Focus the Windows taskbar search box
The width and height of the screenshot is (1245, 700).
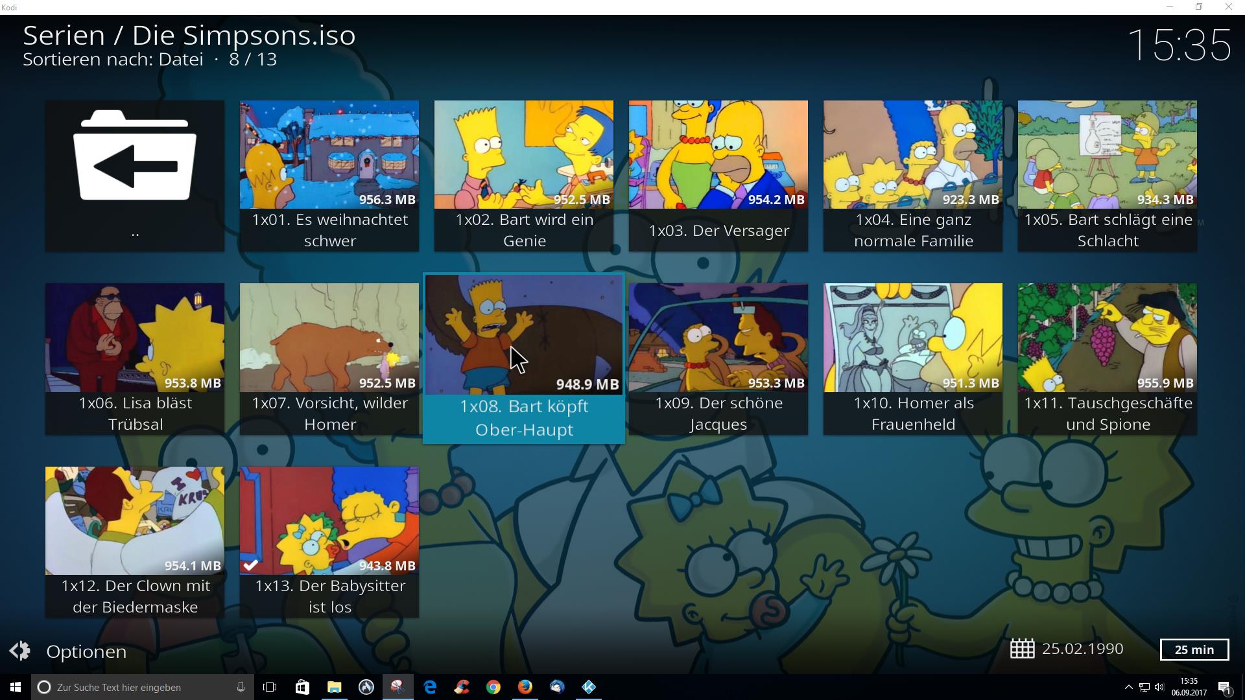pyautogui.click(x=143, y=687)
